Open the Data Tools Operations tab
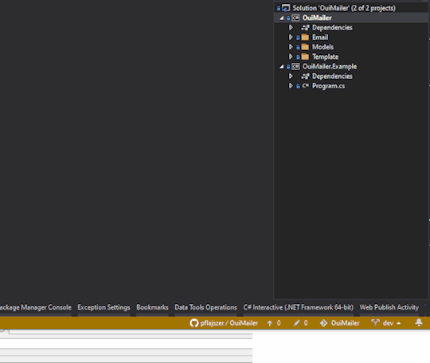Image resolution: width=430 pixels, height=363 pixels. 205,307
